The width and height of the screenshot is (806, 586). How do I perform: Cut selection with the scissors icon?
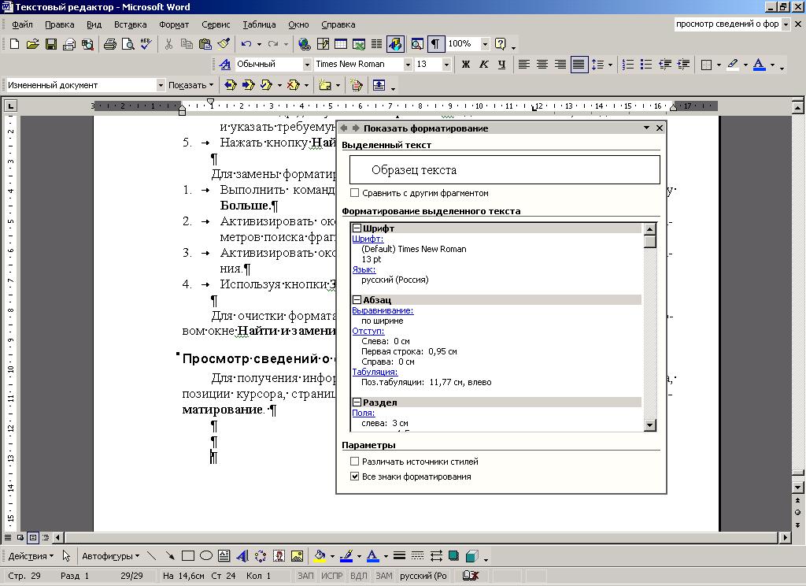(168, 44)
